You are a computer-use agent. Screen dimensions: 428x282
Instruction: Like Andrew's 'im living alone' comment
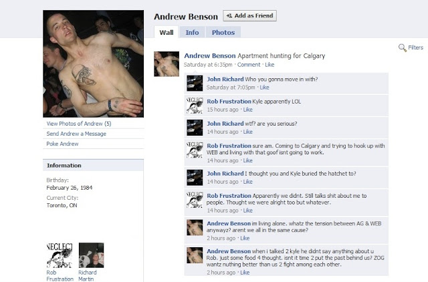(x=245, y=238)
